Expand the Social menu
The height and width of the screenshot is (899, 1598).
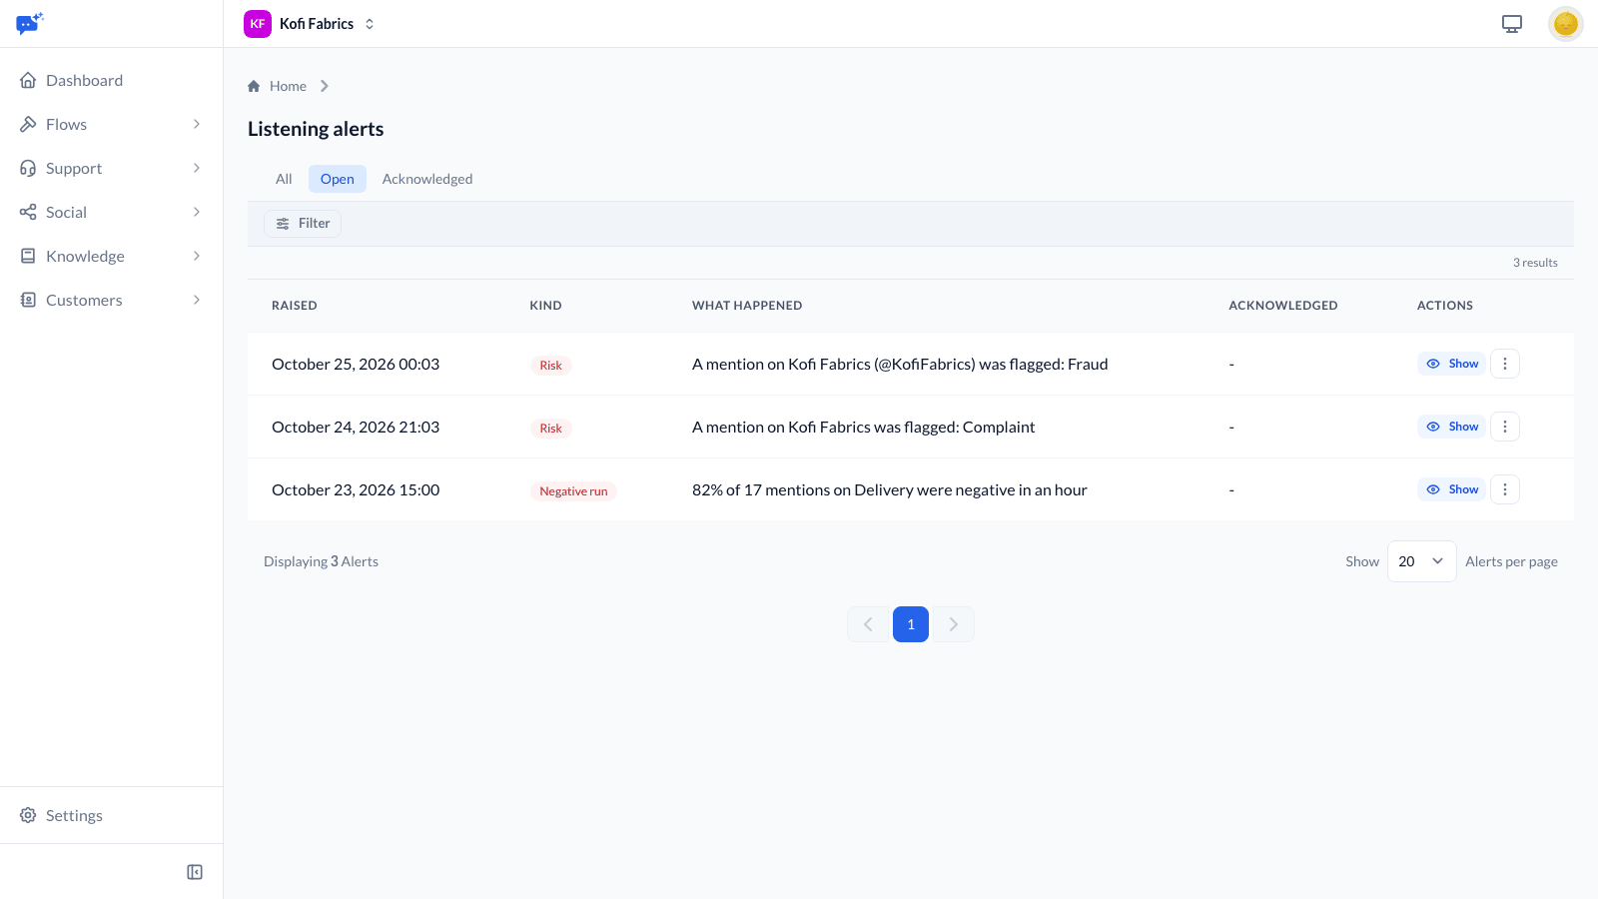pyautogui.click(x=111, y=212)
